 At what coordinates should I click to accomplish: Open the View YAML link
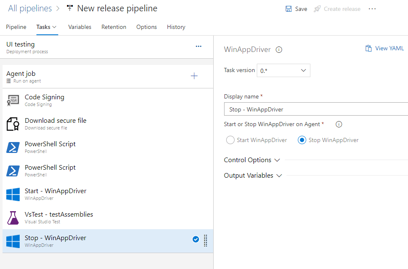click(385, 49)
